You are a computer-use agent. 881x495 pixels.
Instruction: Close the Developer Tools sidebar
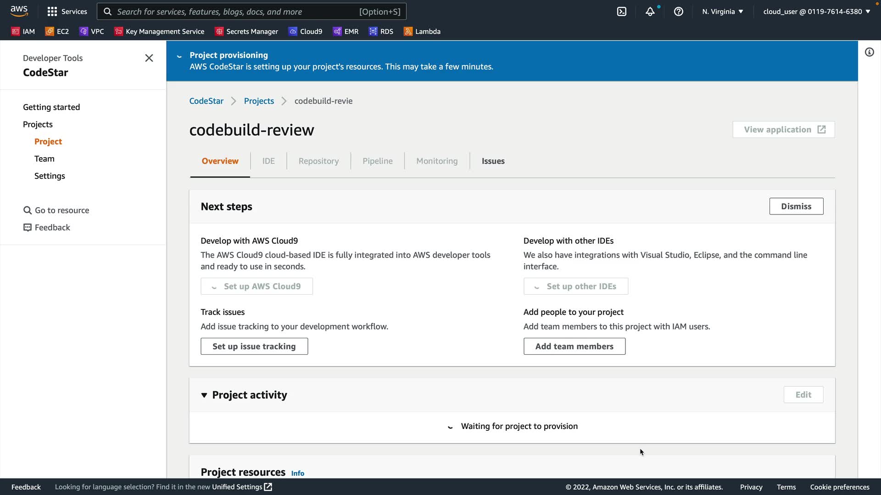coord(149,58)
